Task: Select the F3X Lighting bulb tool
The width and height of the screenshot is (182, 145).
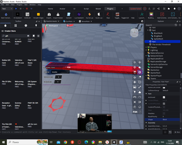Action: [135, 92]
